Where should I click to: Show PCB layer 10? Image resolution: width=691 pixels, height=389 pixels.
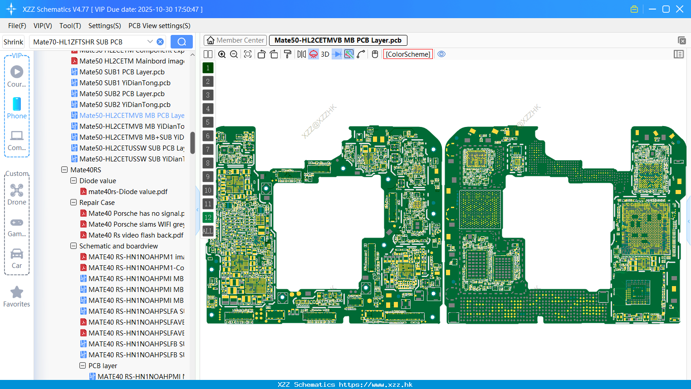[x=208, y=190]
